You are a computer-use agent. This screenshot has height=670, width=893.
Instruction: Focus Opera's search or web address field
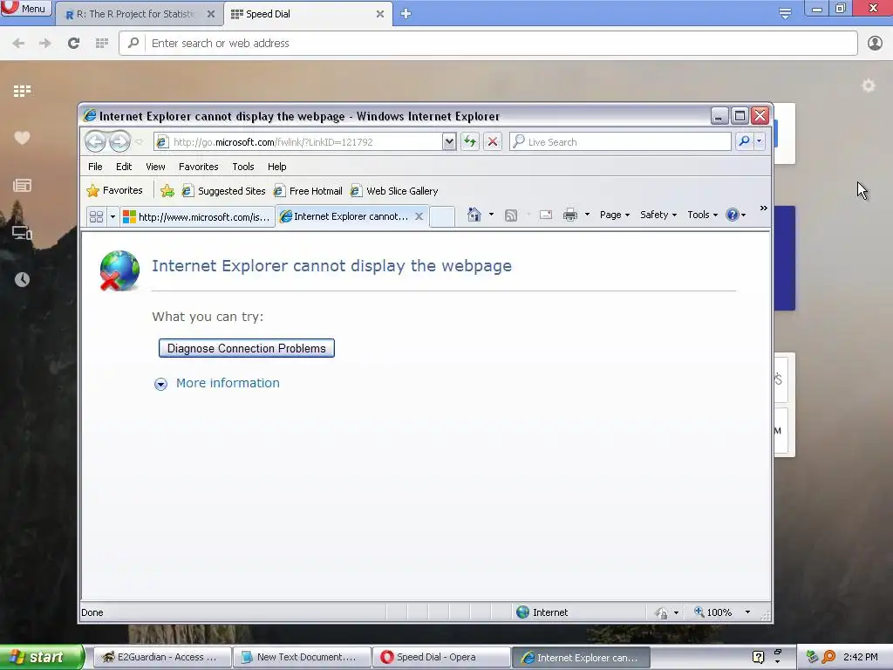tap(488, 44)
